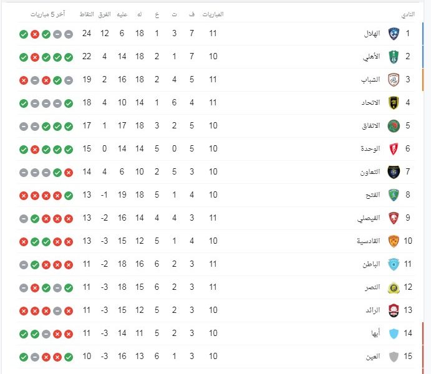Click Al-Fateh's green win form icon

69,196
